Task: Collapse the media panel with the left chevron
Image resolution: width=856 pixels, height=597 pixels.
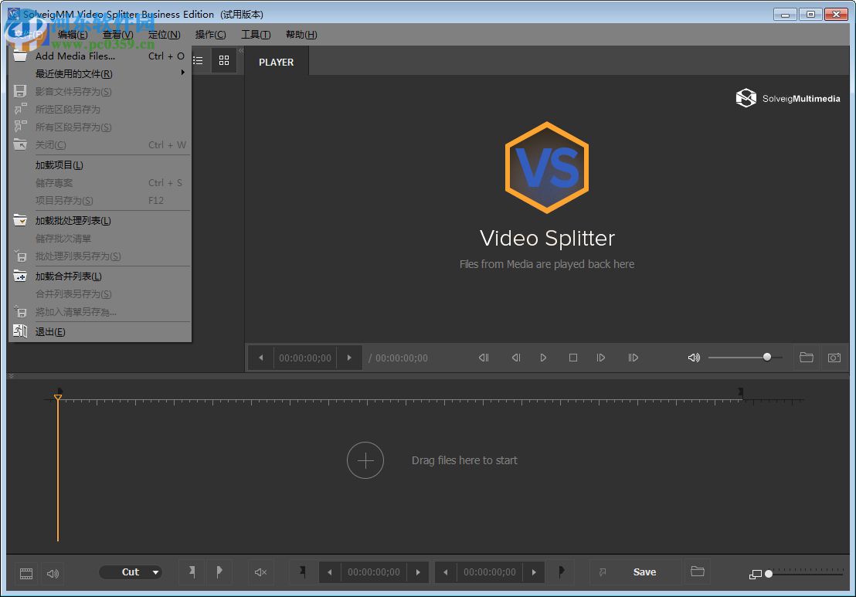Action: click(242, 49)
